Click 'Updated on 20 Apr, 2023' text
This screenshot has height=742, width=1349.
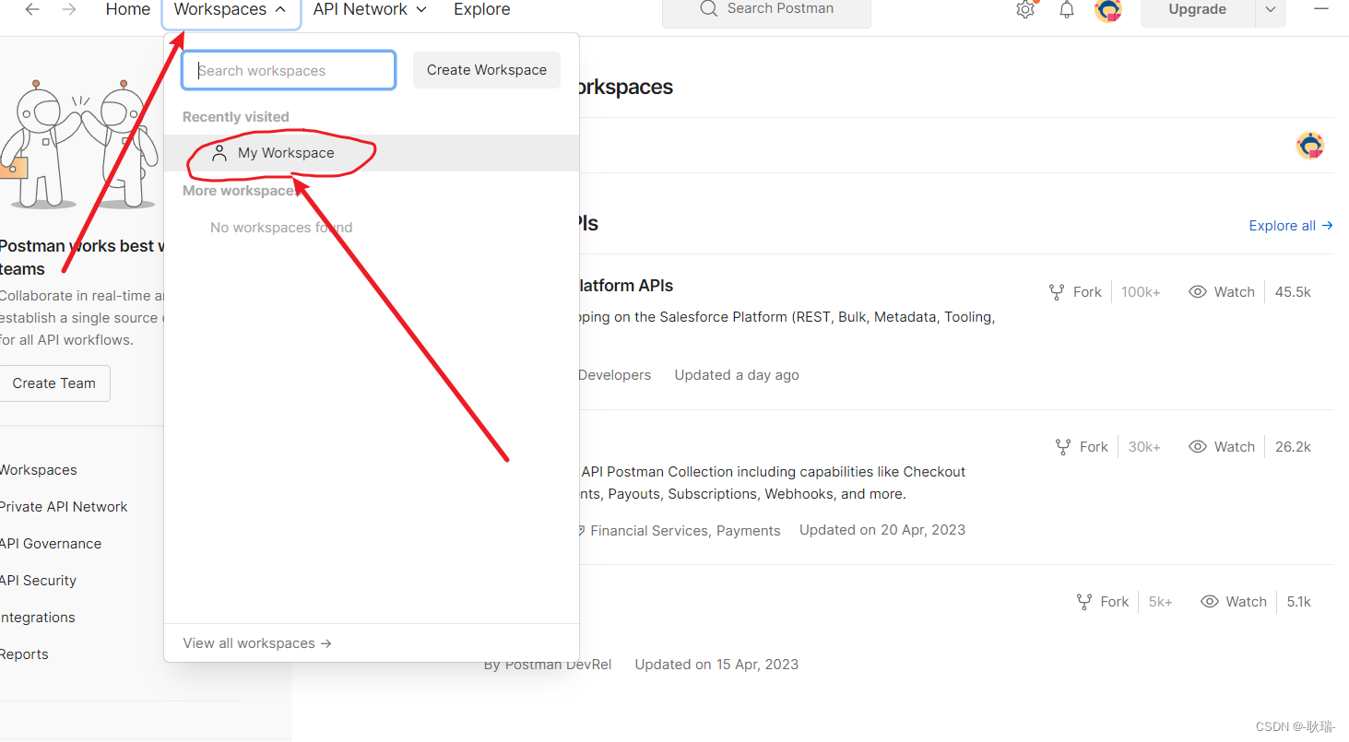[x=882, y=530]
